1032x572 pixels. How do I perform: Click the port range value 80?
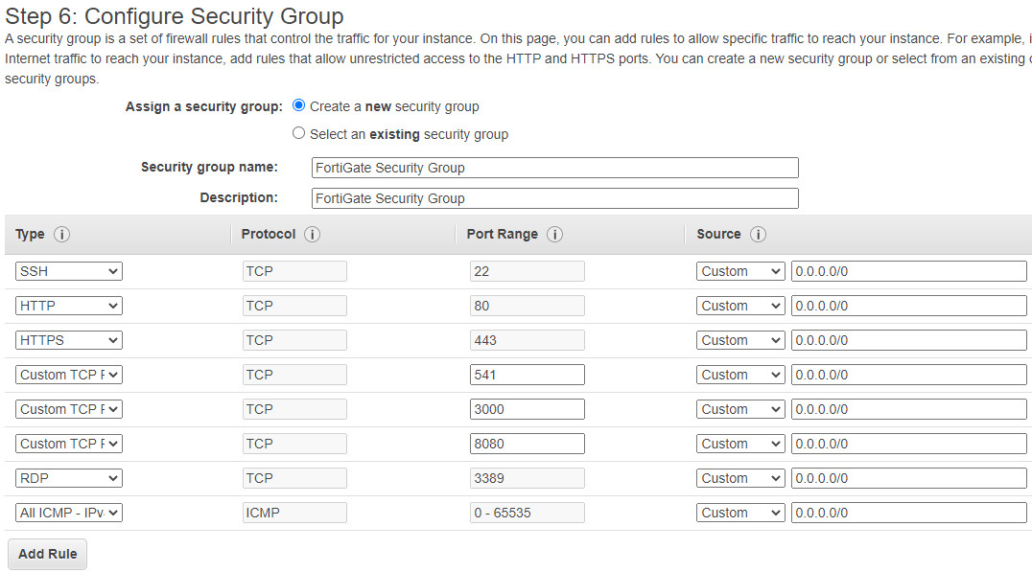pyautogui.click(x=528, y=306)
